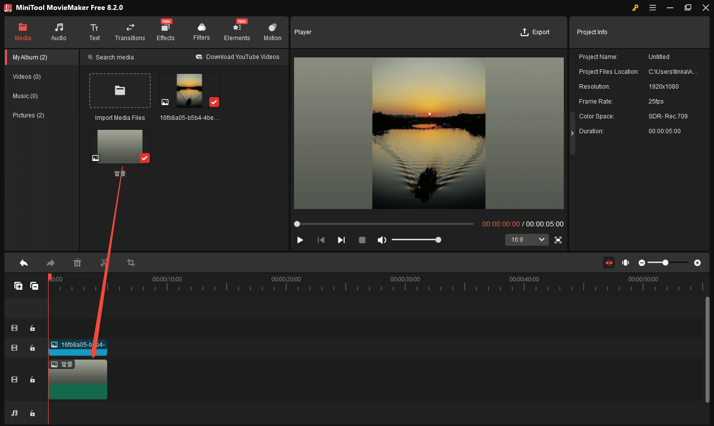Toggle lock on the 背景 track

click(x=32, y=379)
